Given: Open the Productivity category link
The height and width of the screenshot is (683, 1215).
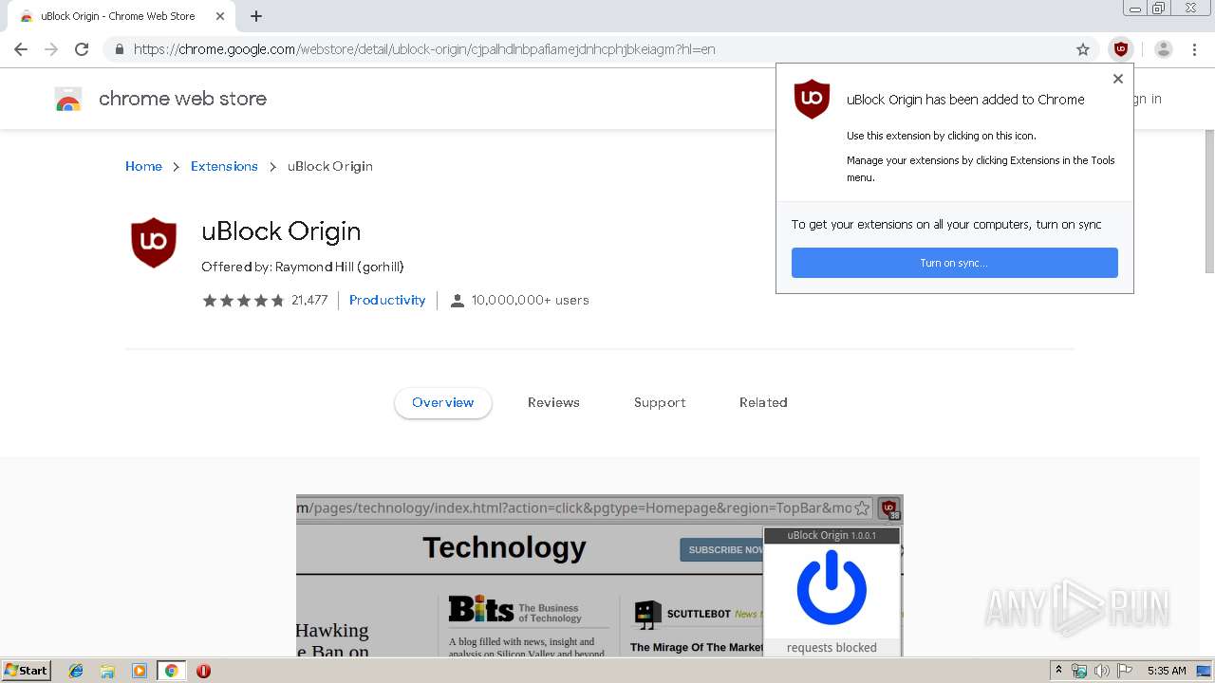Looking at the screenshot, I should tap(387, 300).
